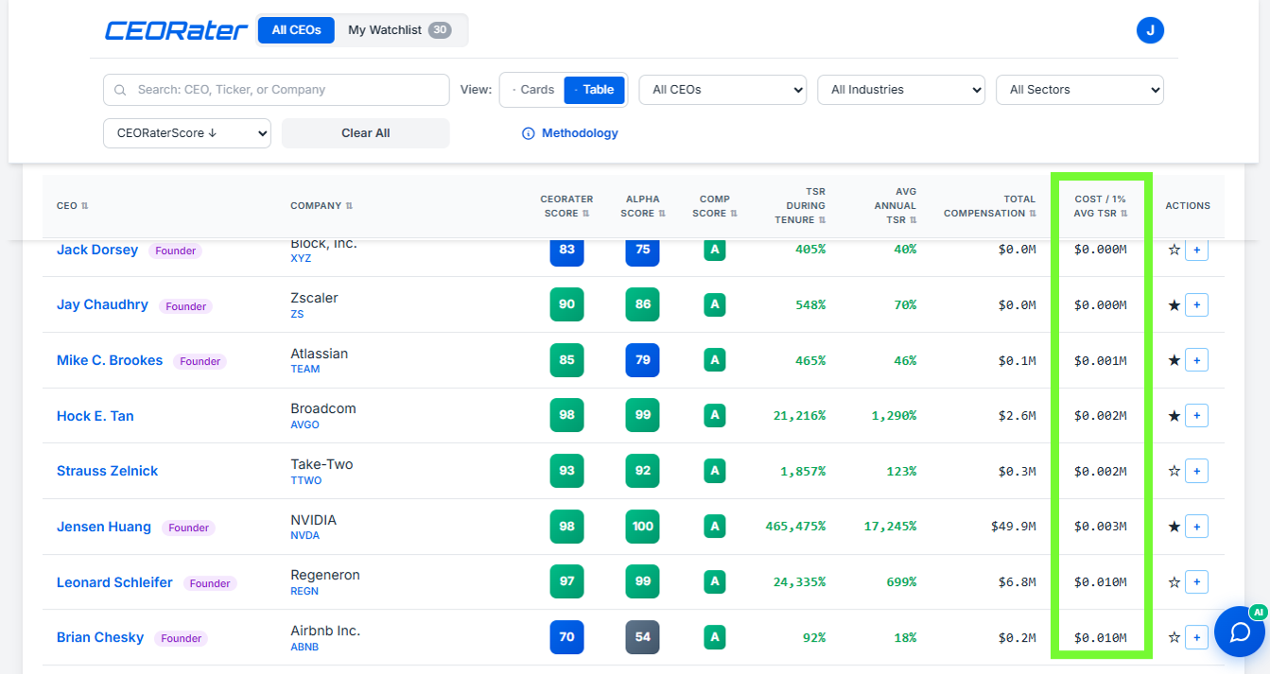The image size is (1270, 674).
Task: Click the 17,245% average annual TSR
Action: click(890, 527)
